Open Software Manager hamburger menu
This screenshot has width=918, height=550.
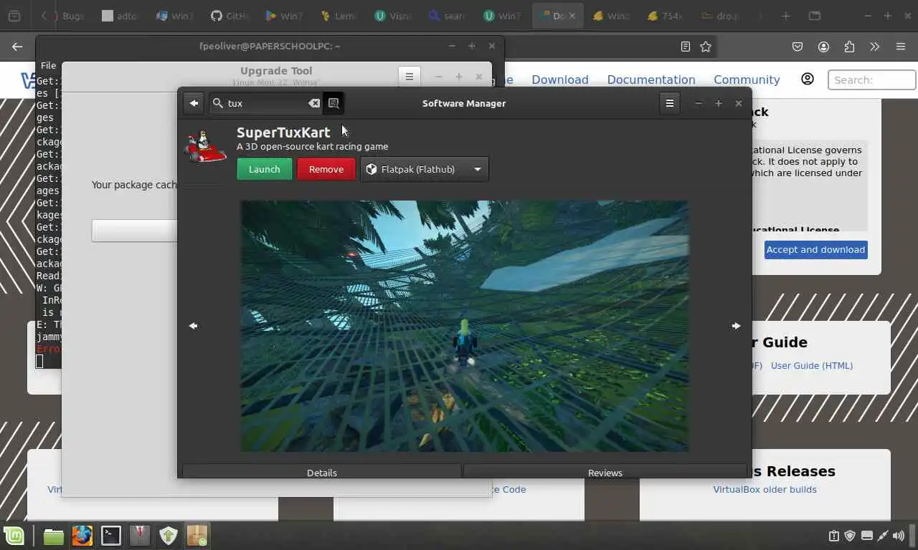point(669,103)
